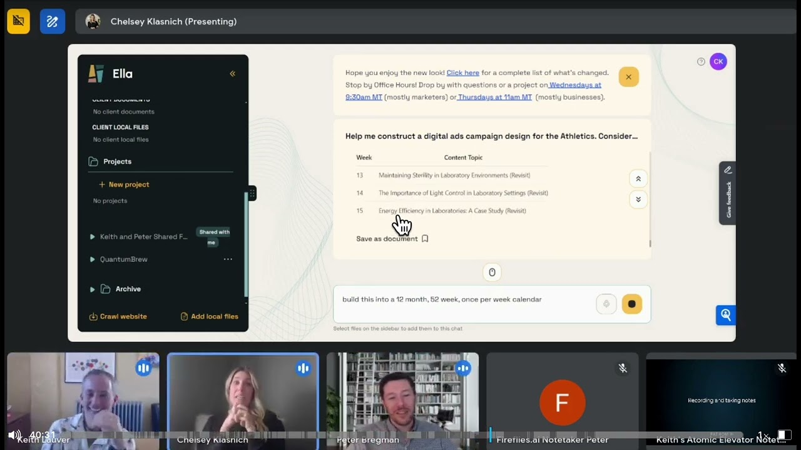The width and height of the screenshot is (801, 450).
Task: Click Fireflies notetaker muted mic icon
Action: (623, 368)
